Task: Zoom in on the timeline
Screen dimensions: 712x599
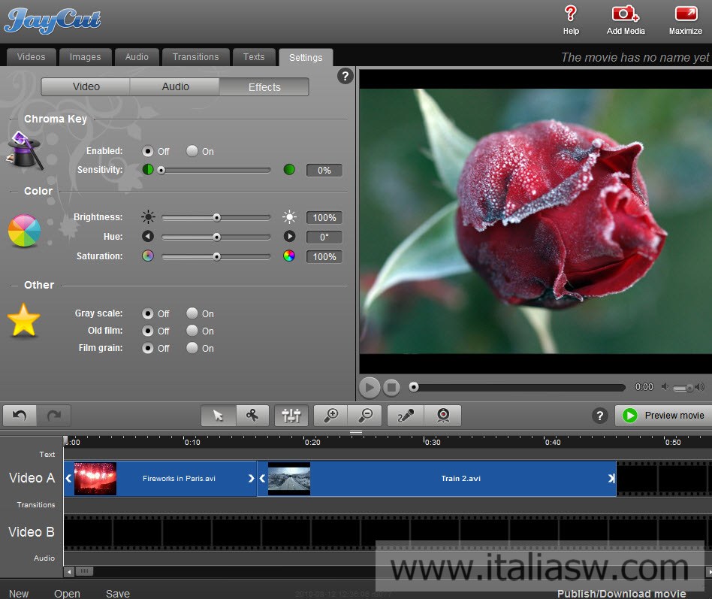Action: 330,416
